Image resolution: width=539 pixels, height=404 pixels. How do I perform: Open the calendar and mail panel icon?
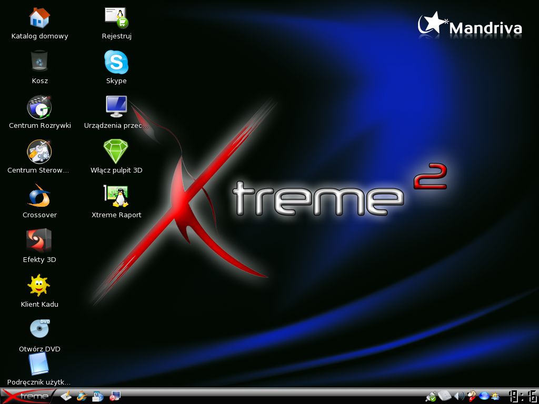pos(98,397)
